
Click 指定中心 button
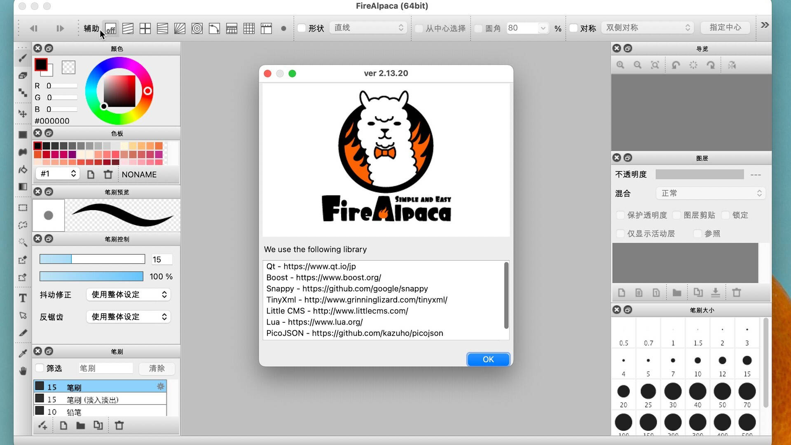[x=725, y=28]
